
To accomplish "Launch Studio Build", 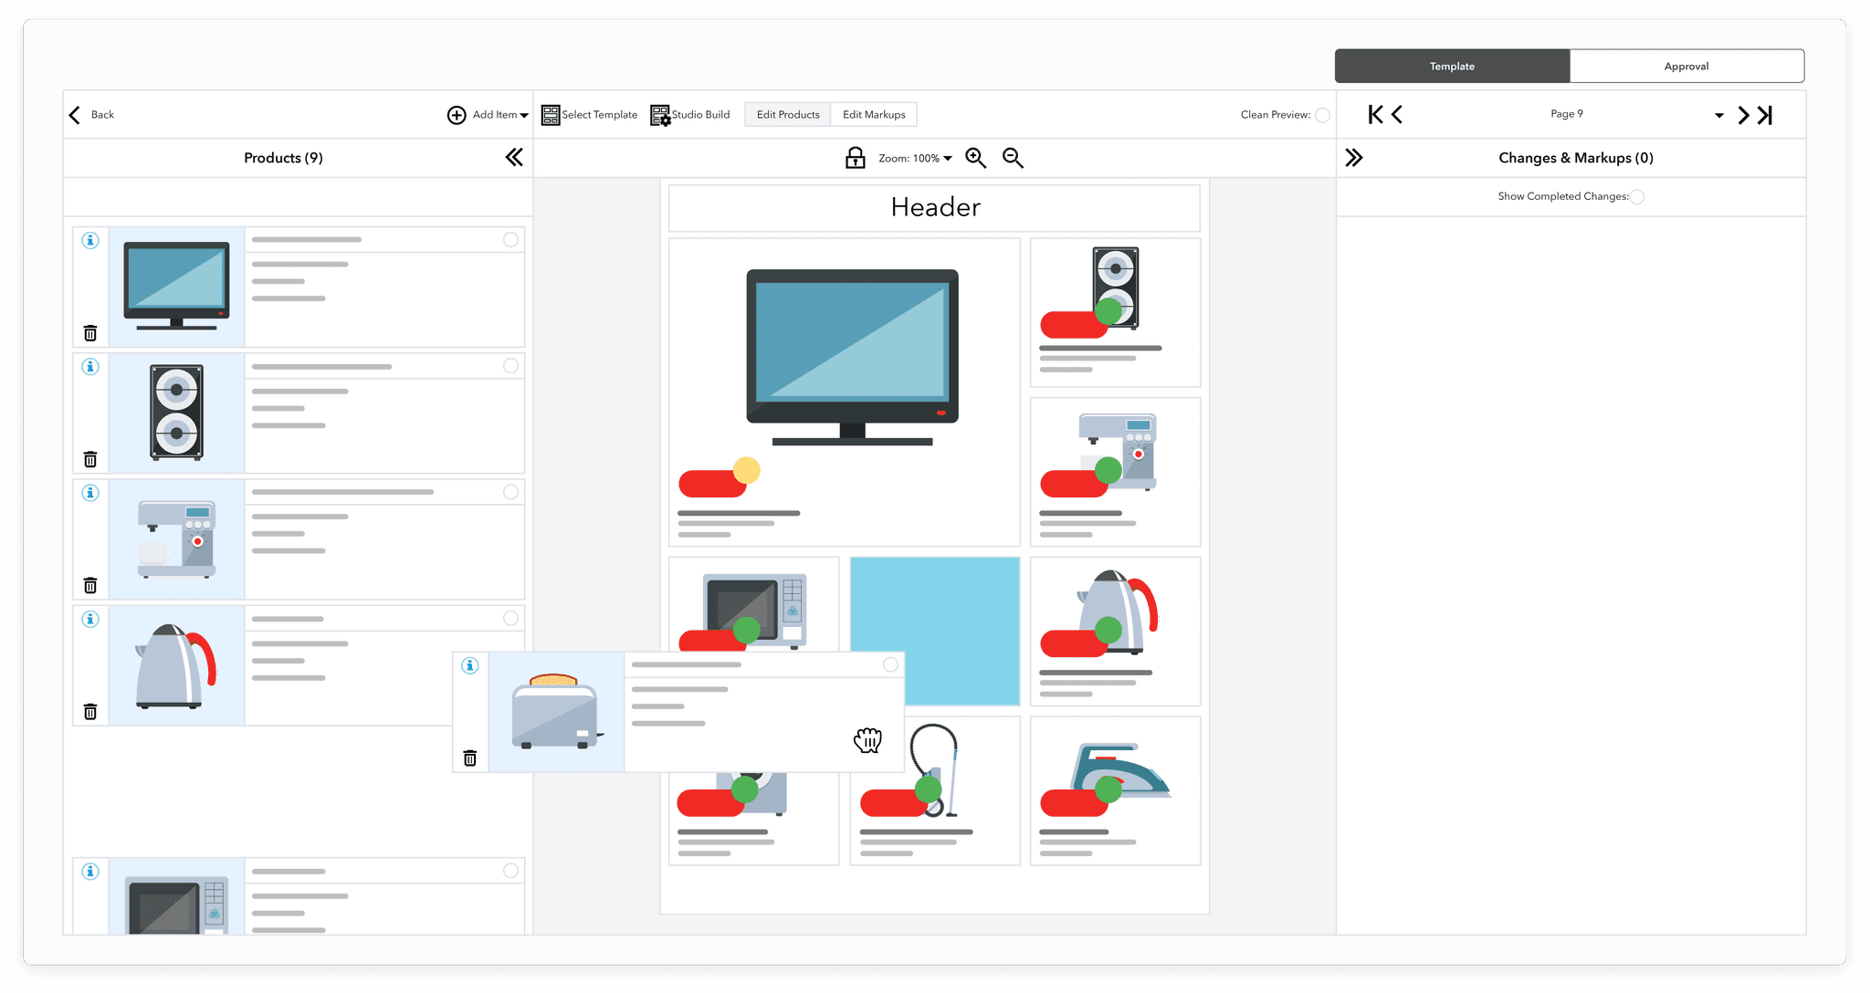I will [x=690, y=114].
